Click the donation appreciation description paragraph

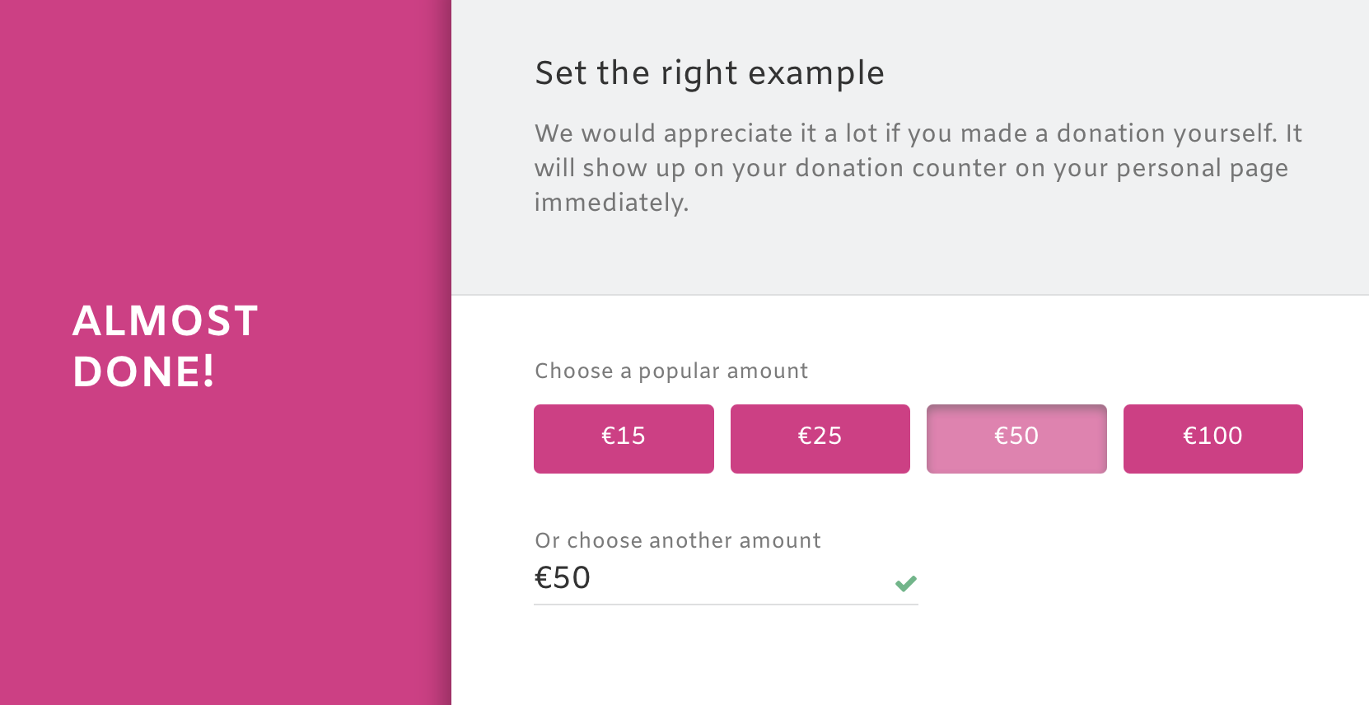[x=918, y=167]
